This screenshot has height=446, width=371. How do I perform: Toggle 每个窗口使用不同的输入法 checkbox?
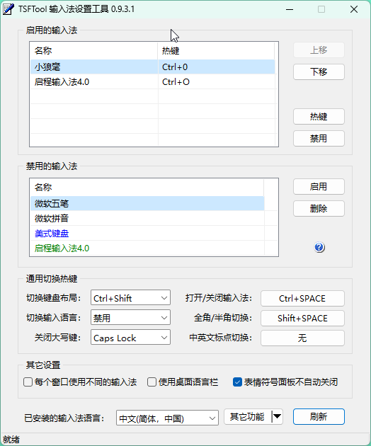[28, 382]
